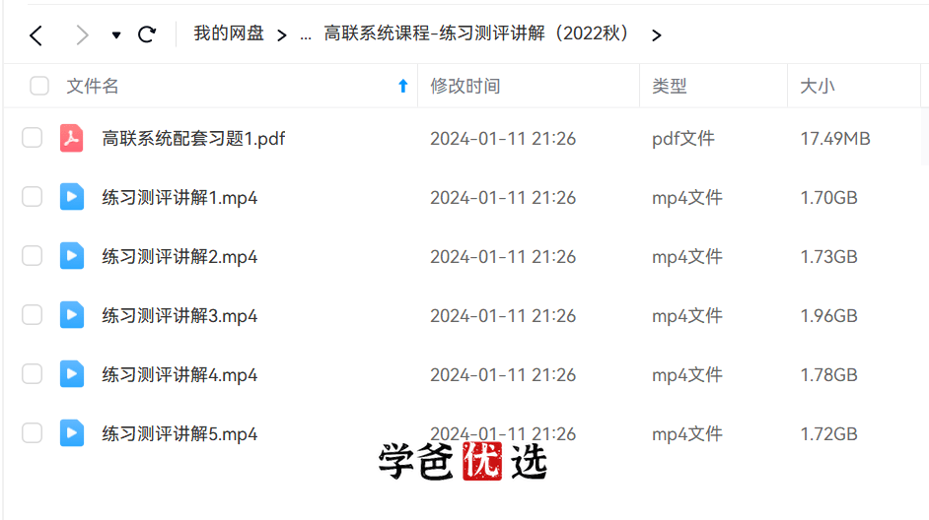
Task: Refresh the current folder listing
Action: point(147,34)
